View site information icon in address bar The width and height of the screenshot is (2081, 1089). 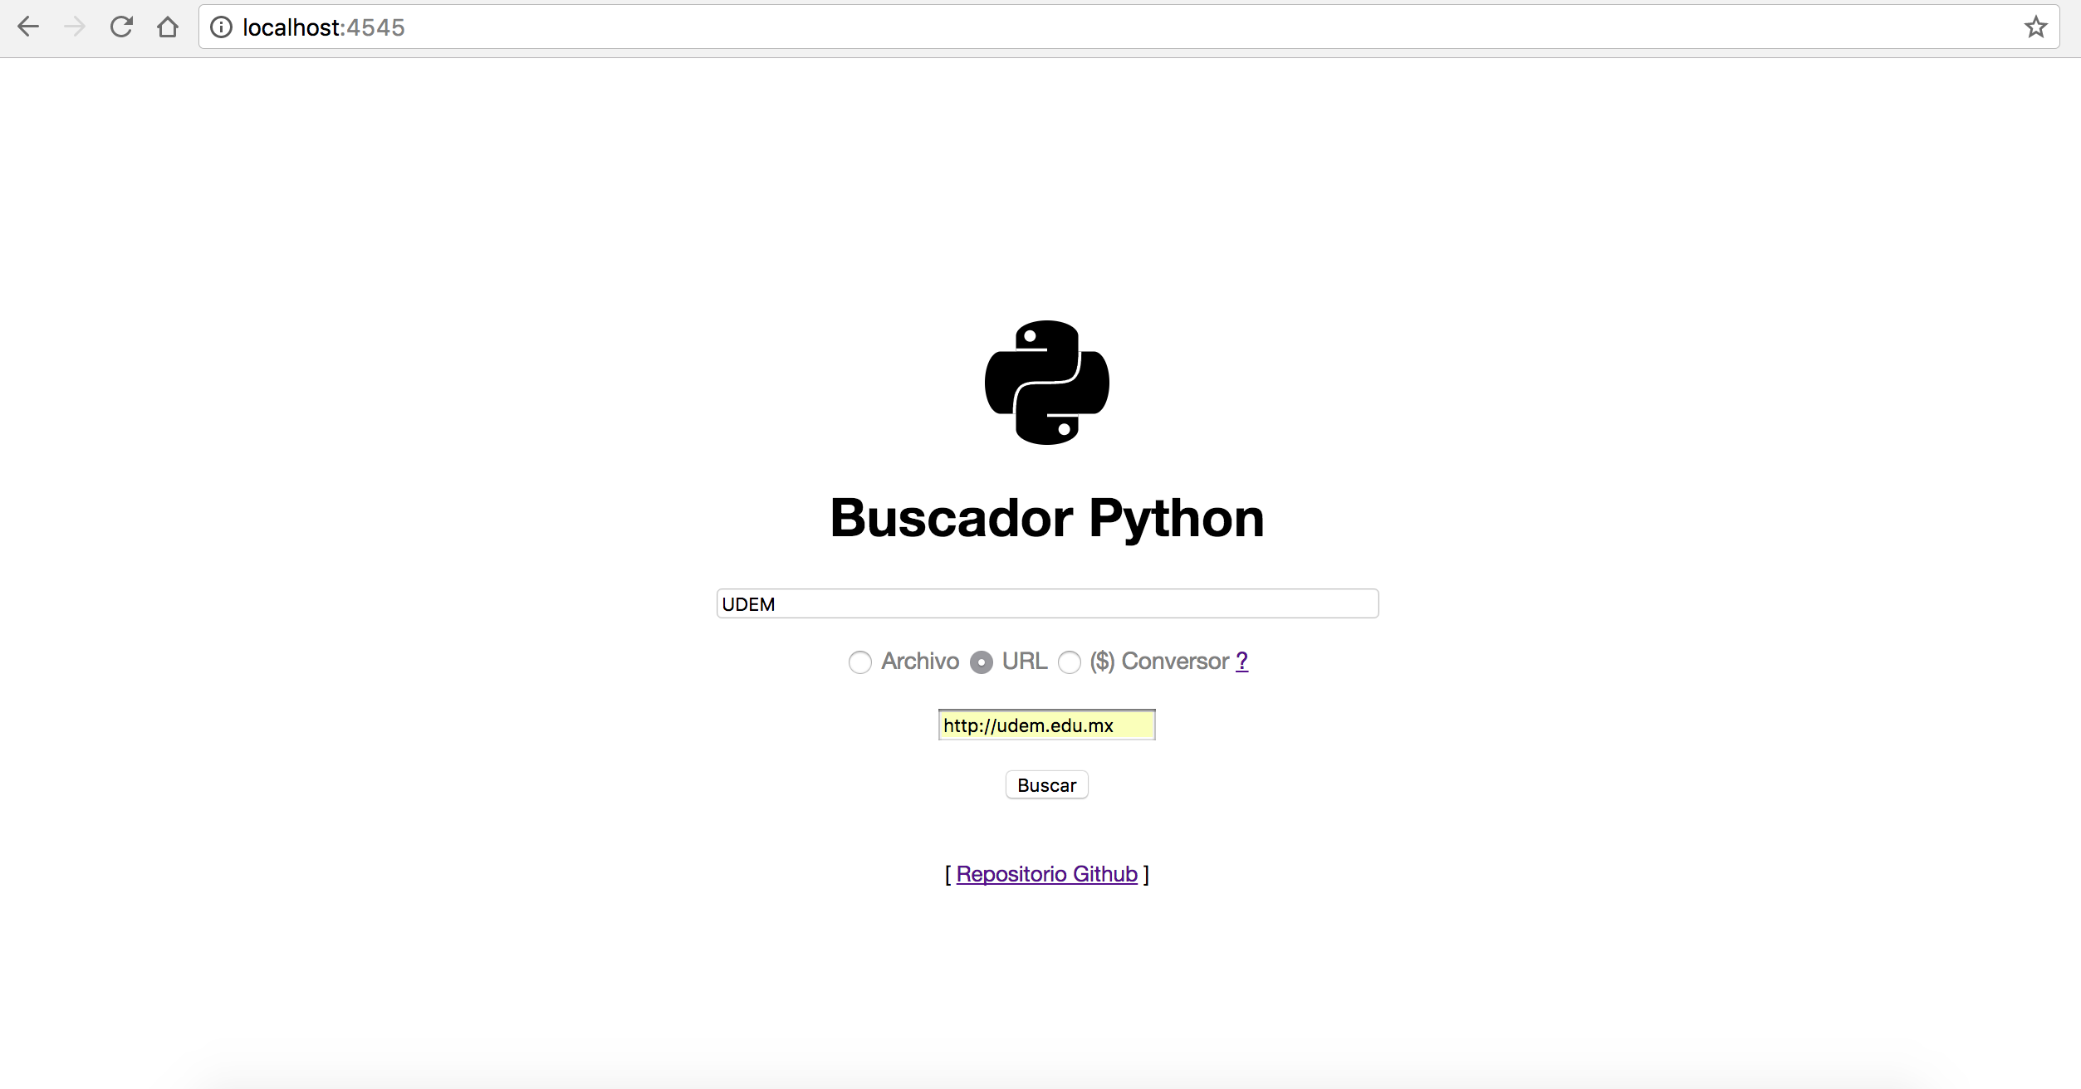(221, 27)
